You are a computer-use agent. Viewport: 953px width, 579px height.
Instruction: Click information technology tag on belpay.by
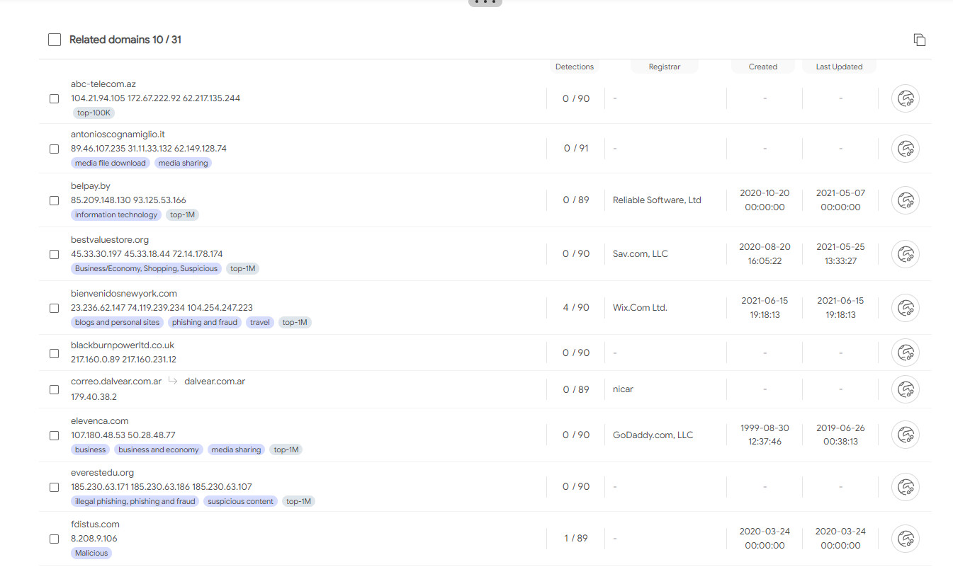click(116, 214)
